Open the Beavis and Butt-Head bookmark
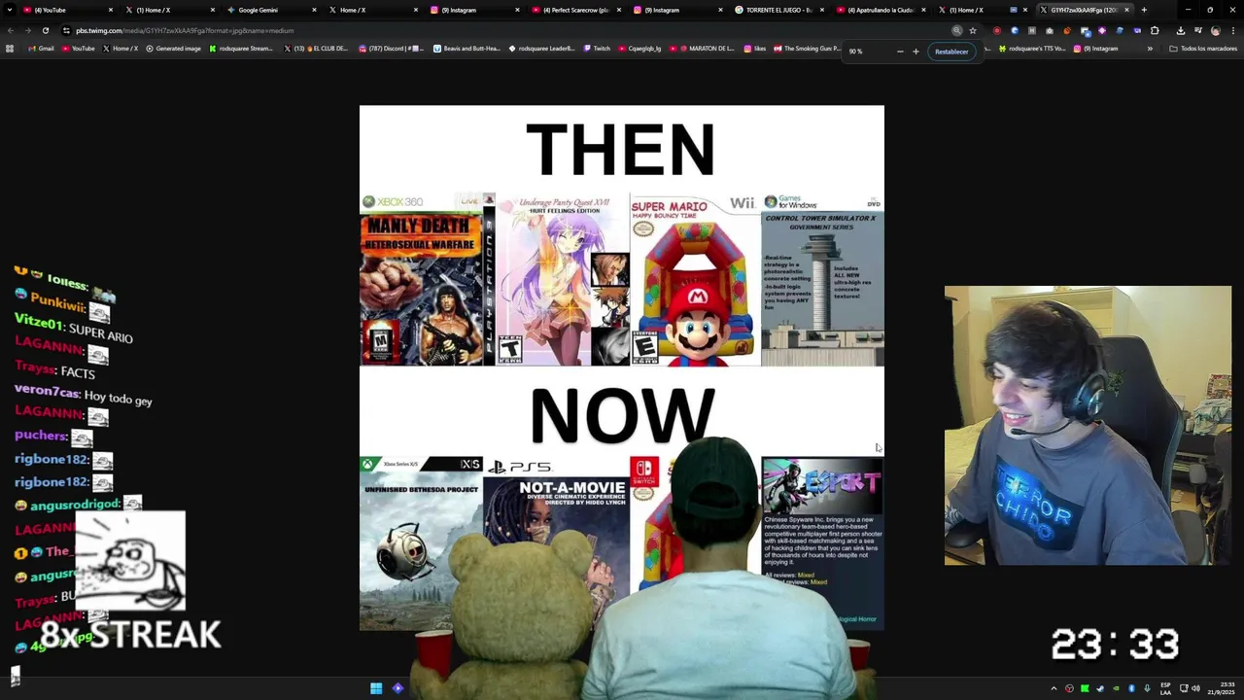 466,49
